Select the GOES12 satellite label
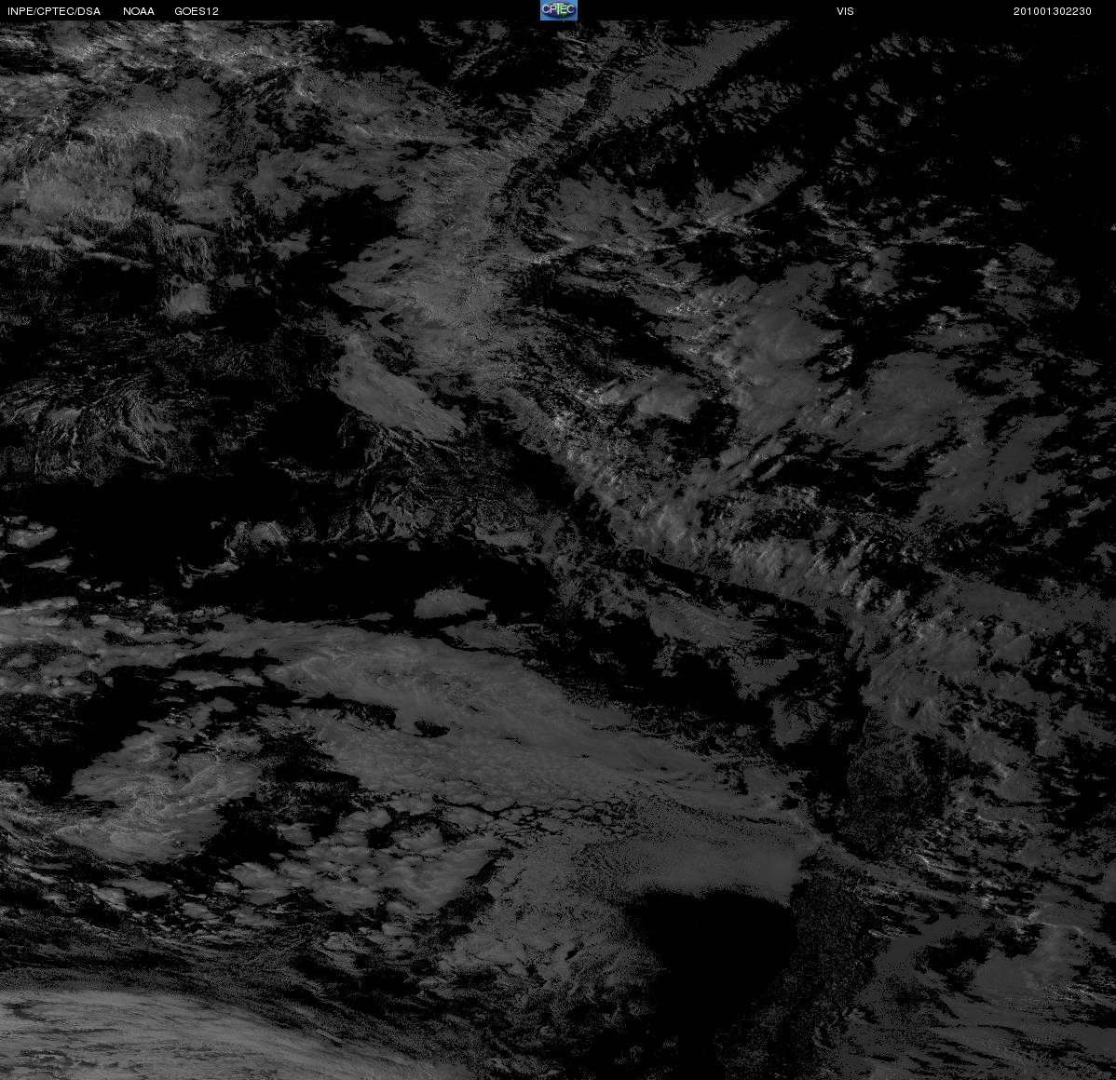This screenshot has width=1116, height=1080. (197, 11)
